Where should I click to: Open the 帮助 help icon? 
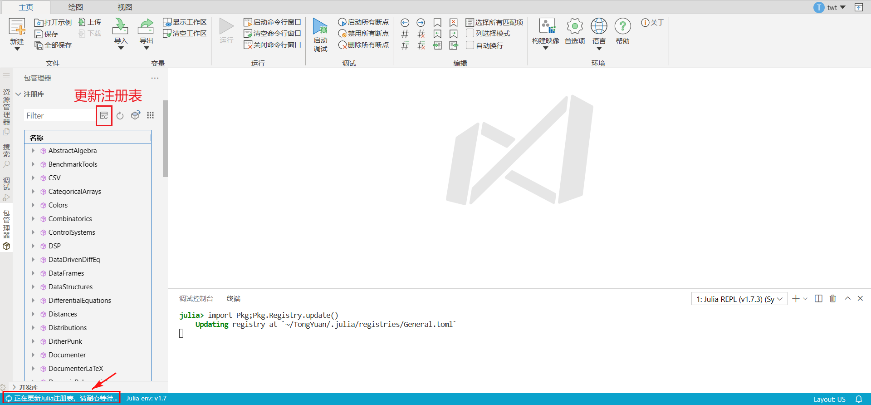pos(623,26)
